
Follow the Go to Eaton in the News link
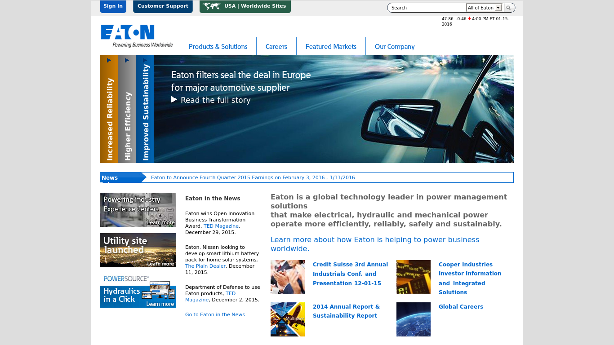(x=215, y=315)
